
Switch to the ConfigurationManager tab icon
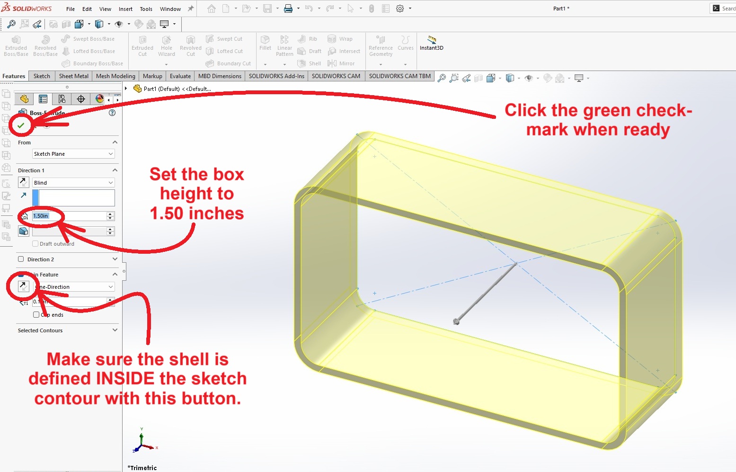(x=62, y=99)
